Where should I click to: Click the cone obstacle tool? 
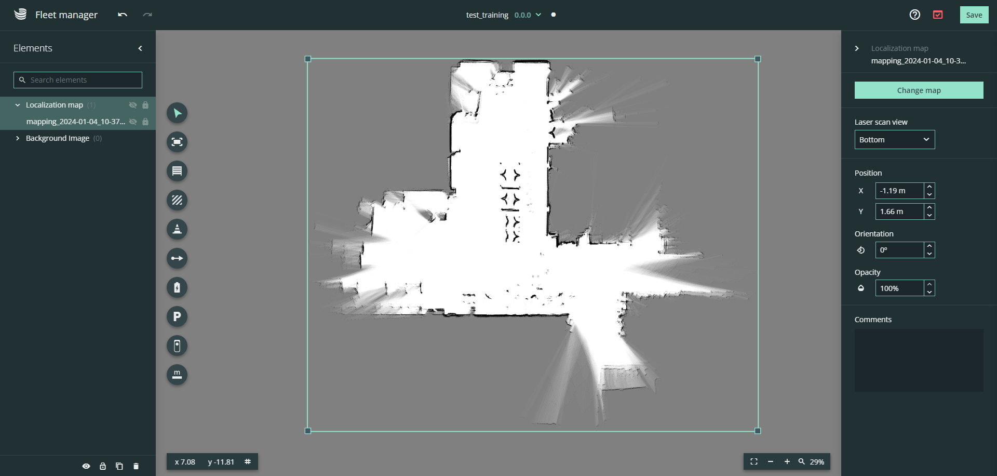click(177, 229)
